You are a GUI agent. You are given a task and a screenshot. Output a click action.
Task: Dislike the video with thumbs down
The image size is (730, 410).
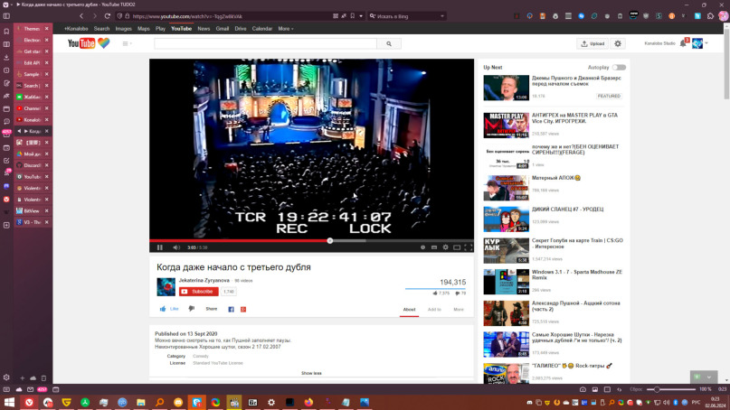point(192,309)
